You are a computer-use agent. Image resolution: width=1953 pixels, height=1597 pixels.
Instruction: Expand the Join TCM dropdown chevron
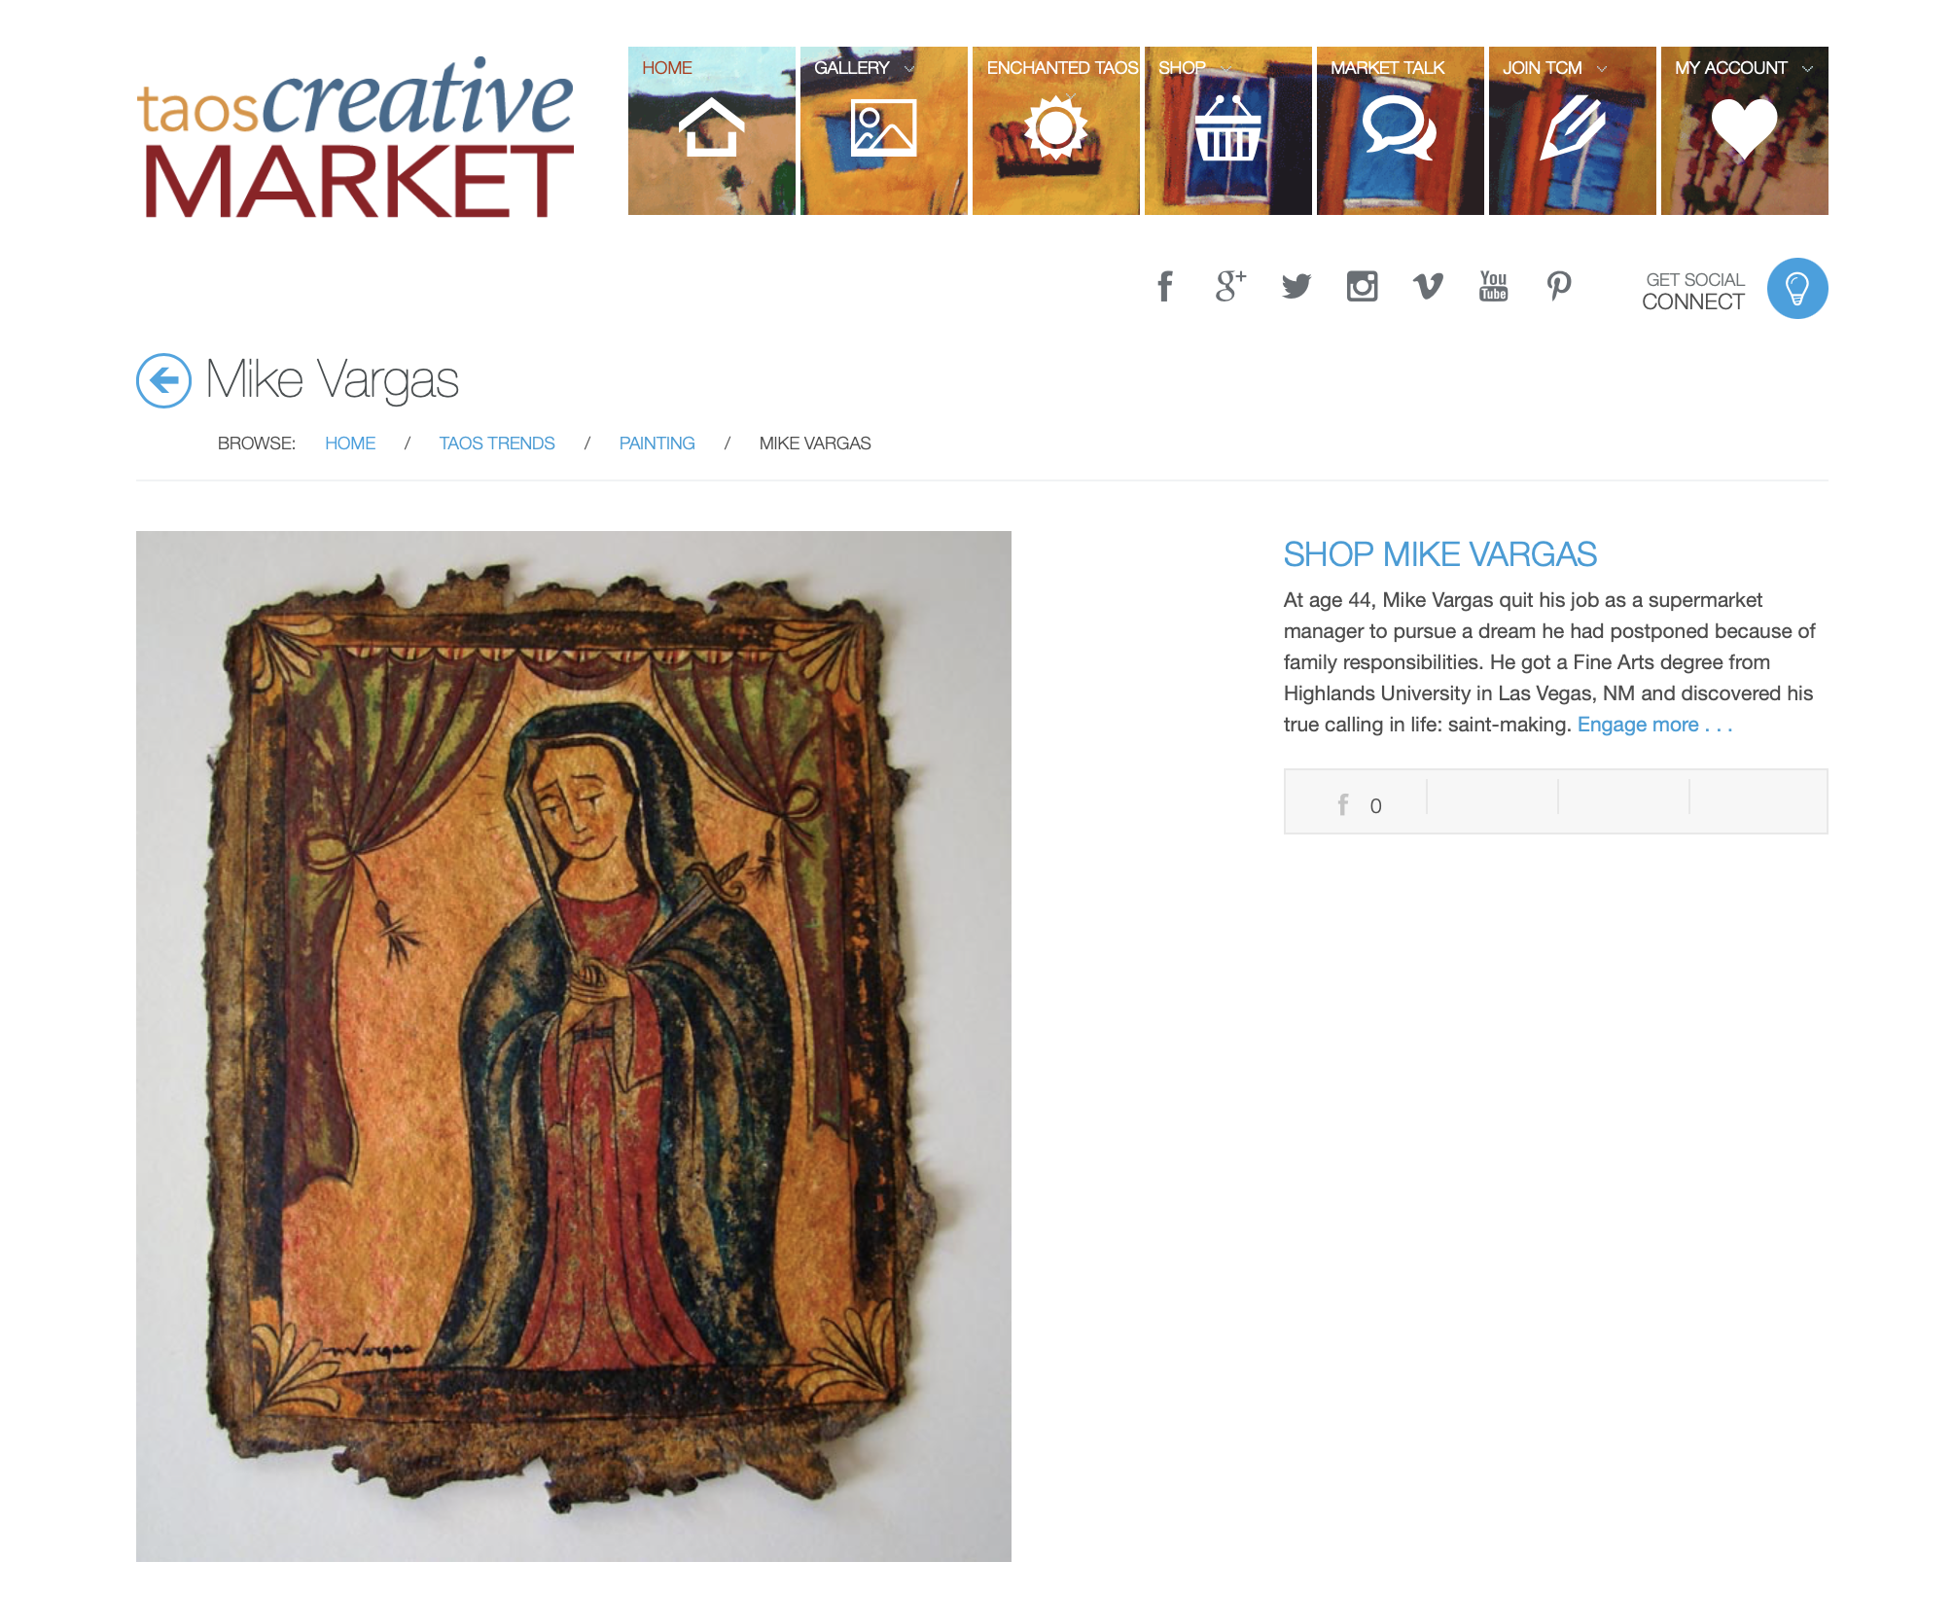click(1602, 69)
